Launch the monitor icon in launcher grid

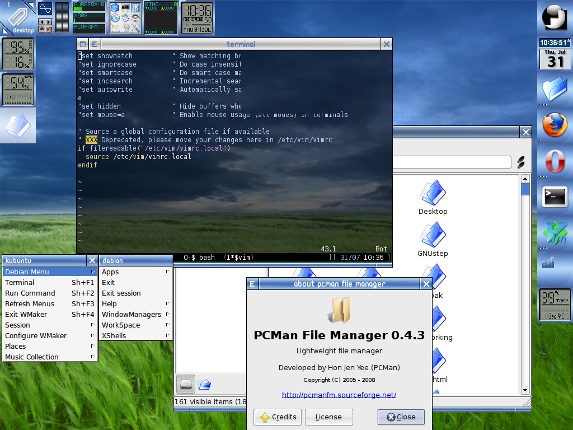pos(125,8)
